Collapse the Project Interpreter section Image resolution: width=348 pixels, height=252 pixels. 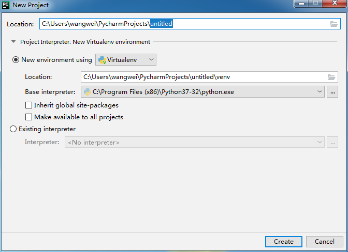pos(13,42)
